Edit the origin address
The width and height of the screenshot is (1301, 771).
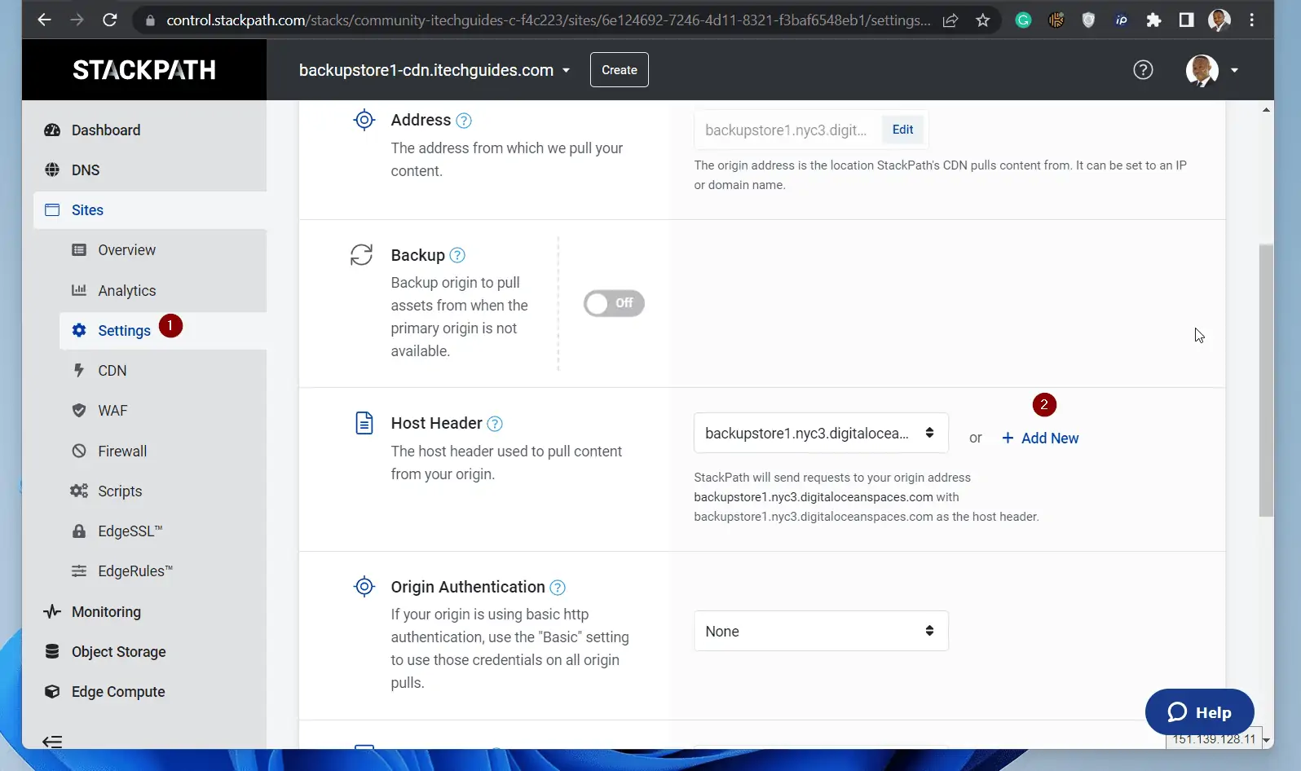click(902, 130)
